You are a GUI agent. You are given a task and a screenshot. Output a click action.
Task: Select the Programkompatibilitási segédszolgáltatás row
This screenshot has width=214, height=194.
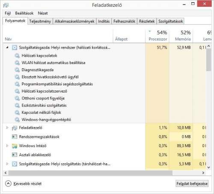point(104,84)
